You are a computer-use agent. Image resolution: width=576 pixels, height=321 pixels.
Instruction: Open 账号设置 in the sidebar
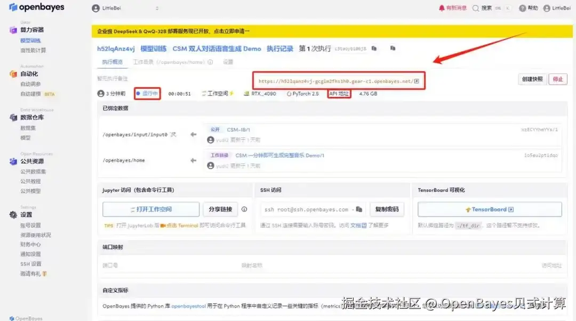click(30, 225)
